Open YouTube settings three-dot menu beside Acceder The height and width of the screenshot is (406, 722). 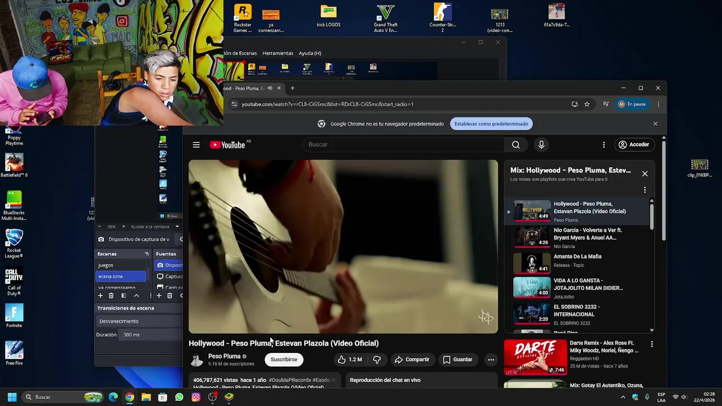pyautogui.click(x=604, y=145)
